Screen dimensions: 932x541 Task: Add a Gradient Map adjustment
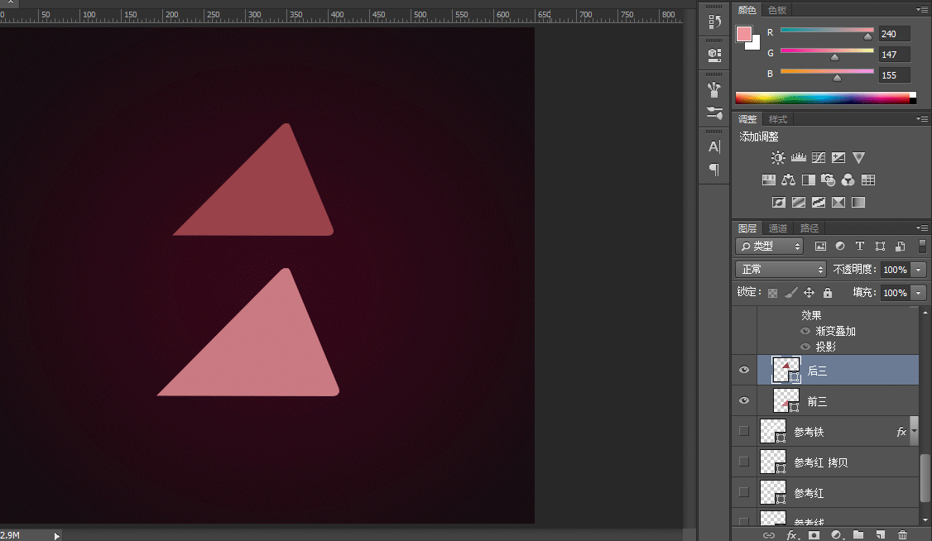(858, 203)
